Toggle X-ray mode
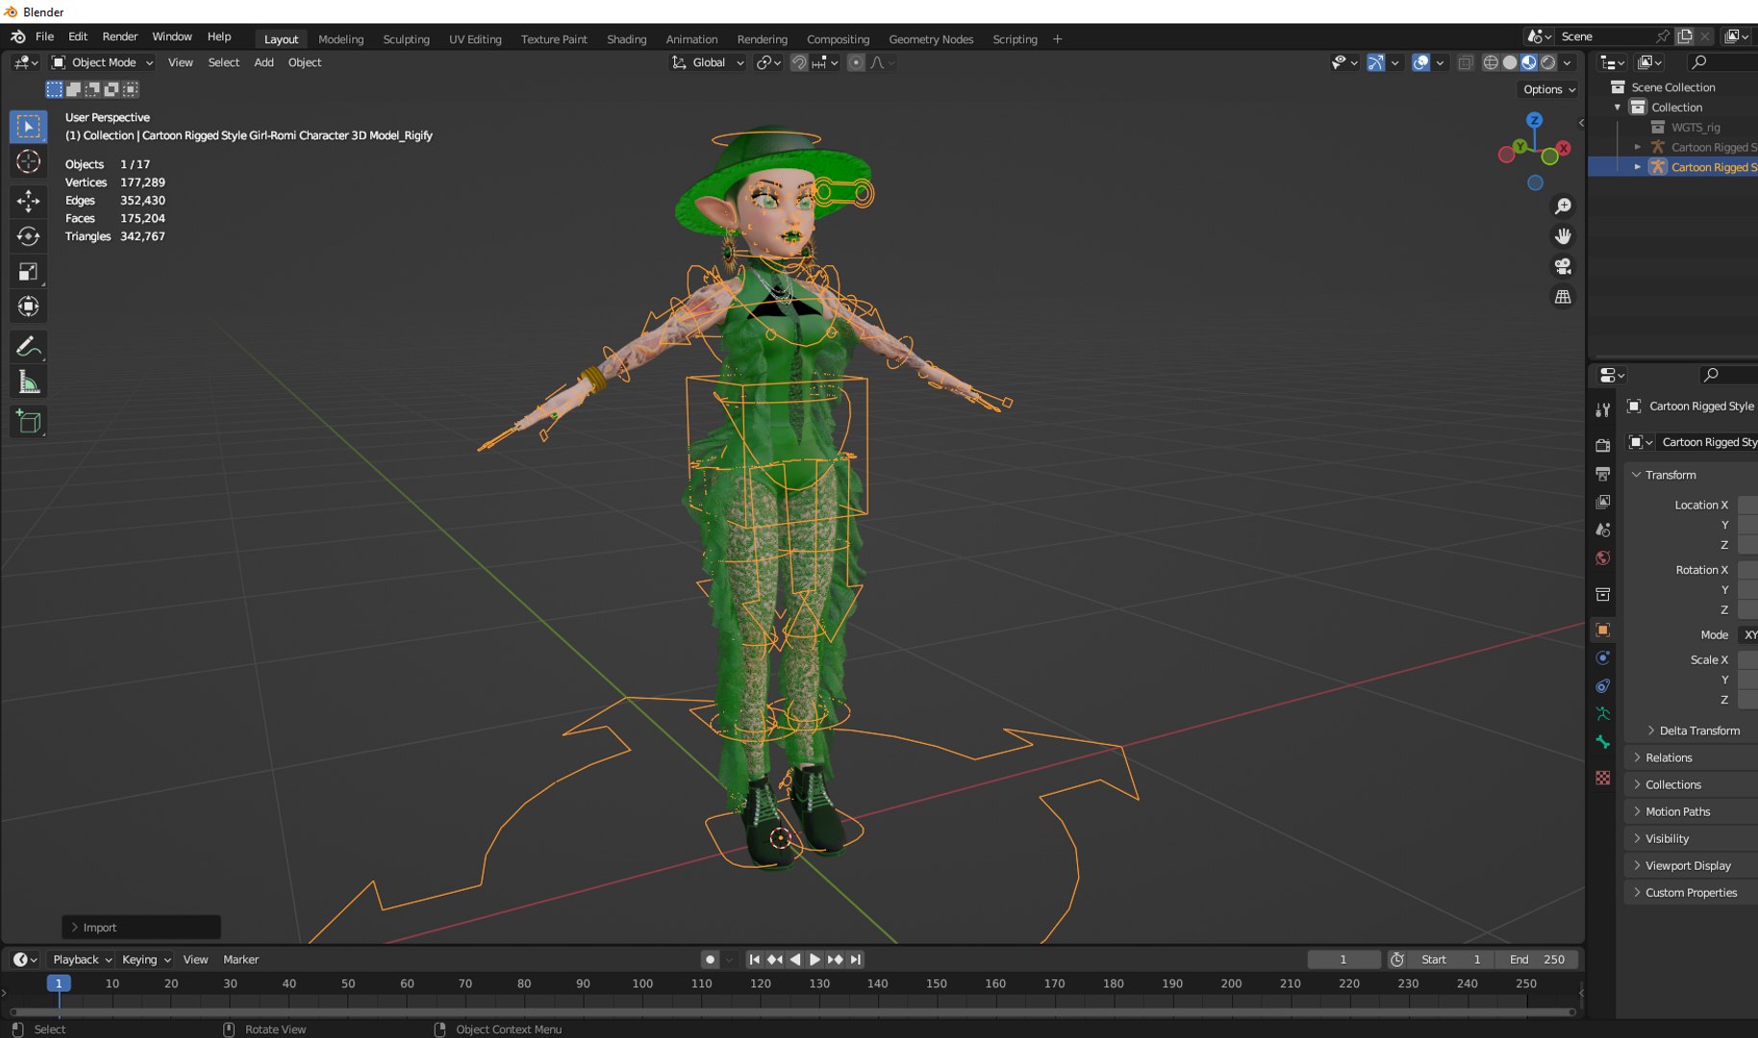 [x=1466, y=62]
